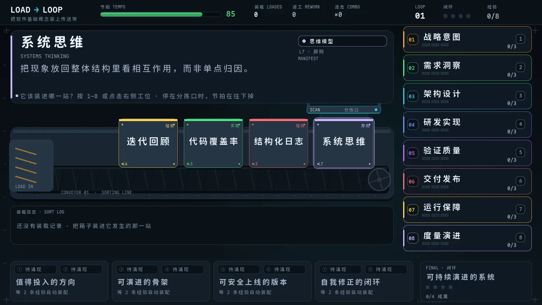The image size is (542, 305).
Task: Click the tempo value 85
Action: (x=231, y=14)
